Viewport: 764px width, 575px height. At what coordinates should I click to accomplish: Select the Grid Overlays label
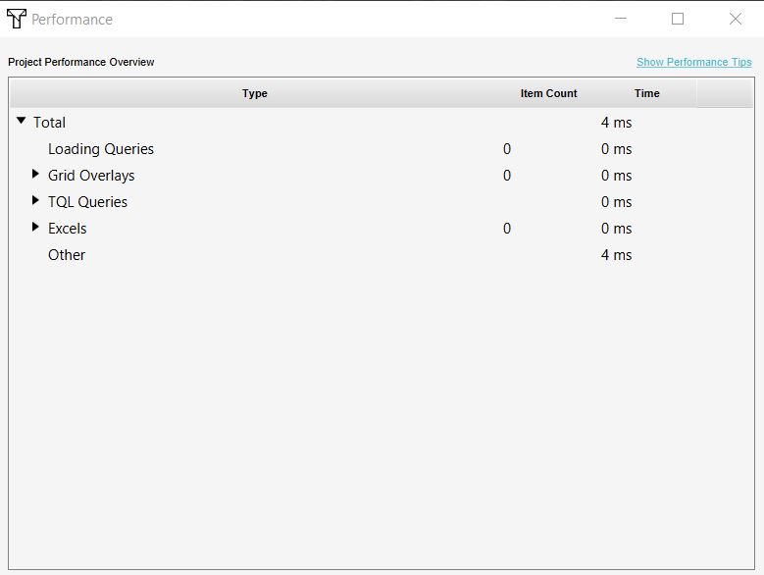91,176
